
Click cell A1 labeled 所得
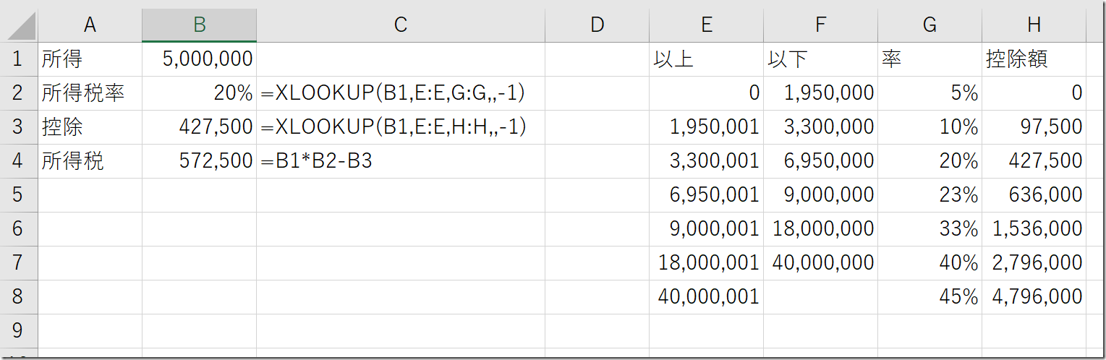(90, 59)
